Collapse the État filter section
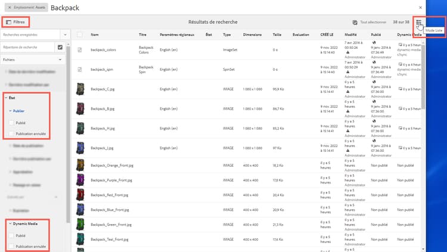 tap(6, 98)
